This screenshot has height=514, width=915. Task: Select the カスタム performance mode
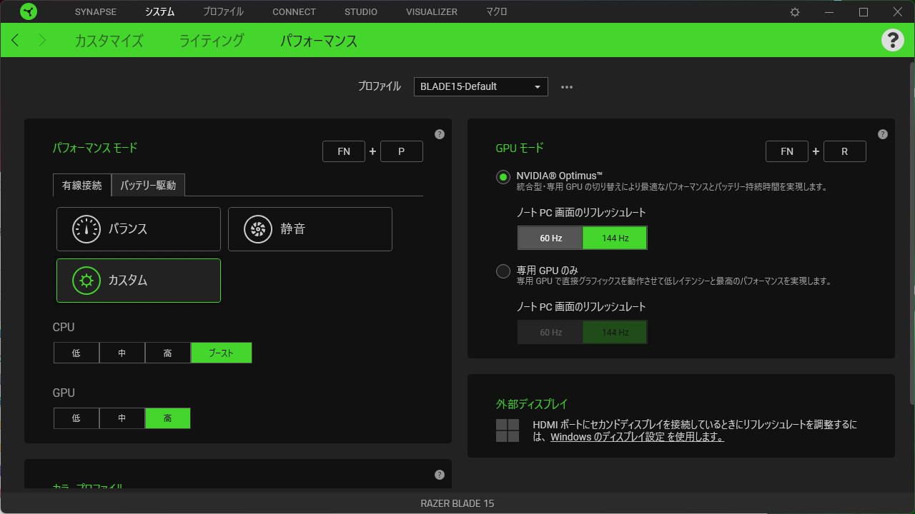[139, 281]
